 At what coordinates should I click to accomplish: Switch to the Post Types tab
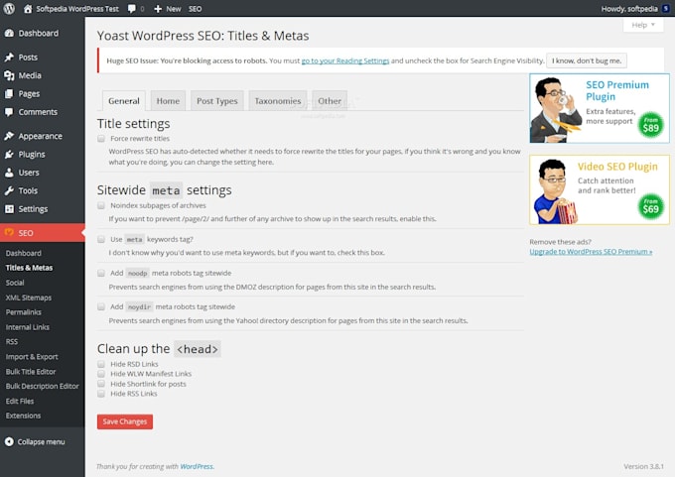[x=217, y=101]
